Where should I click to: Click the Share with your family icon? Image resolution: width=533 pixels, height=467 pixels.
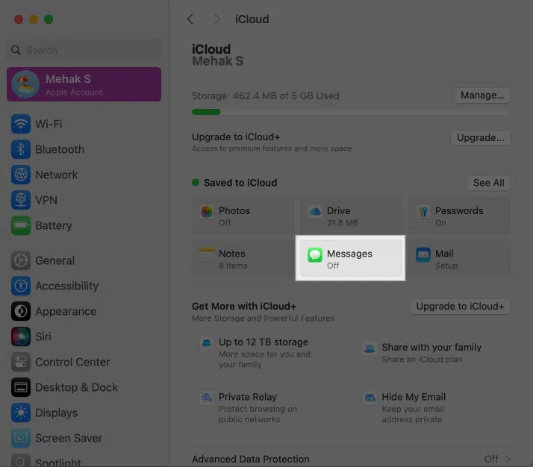369,348
